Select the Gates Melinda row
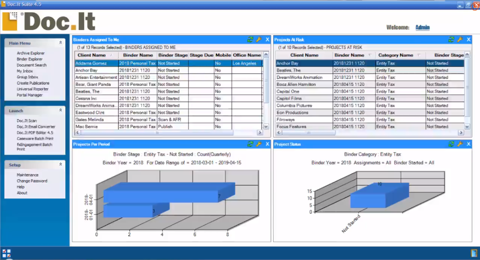The height and width of the screenshot is (260, 480). pyautogui.click(x=95, y=120)
